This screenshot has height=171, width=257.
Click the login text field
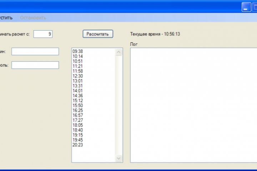point(35,51)
